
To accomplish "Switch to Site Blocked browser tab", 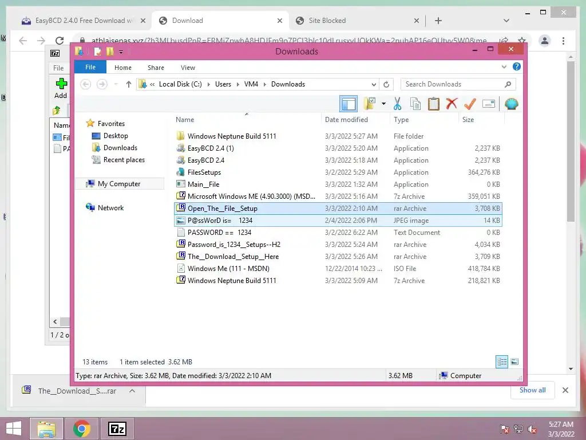I will click(x=357, y=21).
